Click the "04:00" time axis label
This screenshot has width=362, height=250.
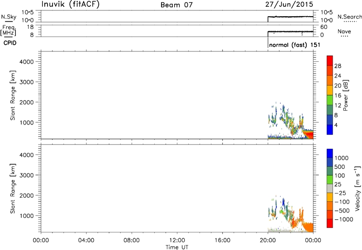(86, 241)
